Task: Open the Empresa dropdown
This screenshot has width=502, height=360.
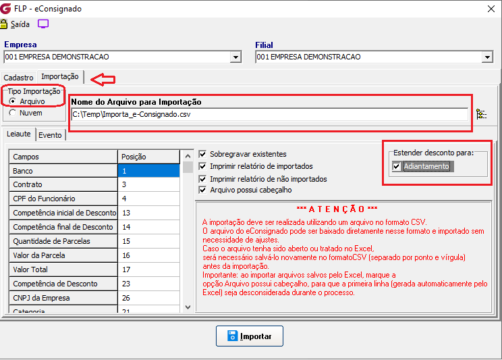Action: point(235,57)
